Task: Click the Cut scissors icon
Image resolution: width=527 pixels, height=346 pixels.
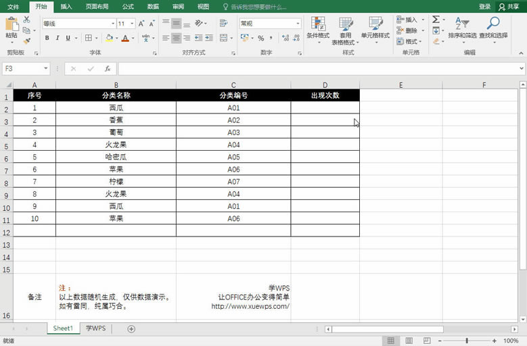Action: tap(26, 20)
